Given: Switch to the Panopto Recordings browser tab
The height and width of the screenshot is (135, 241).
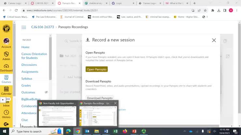Looking at the screenshot, I should (69, 3).
